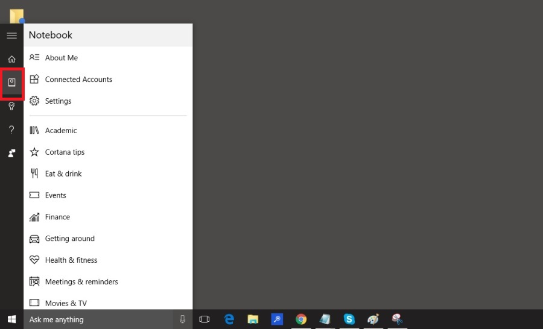Select the Events category
This screenshot has height=329, width=543.
108,195
